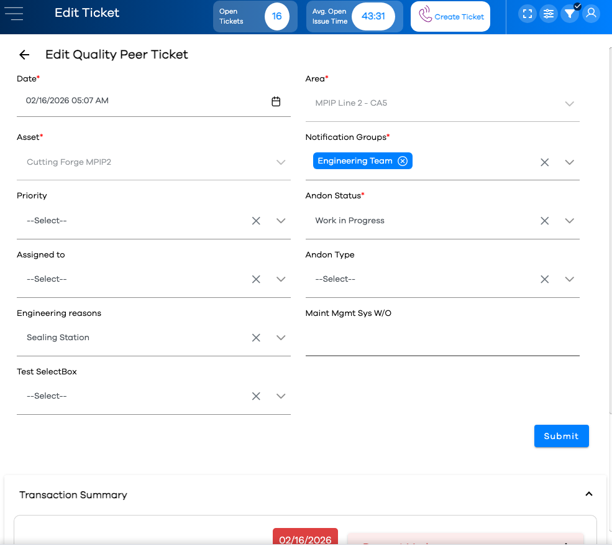Viewport: 612px width, 551px height.
Task: Submit the ticket form
Action: pos(561,436)
